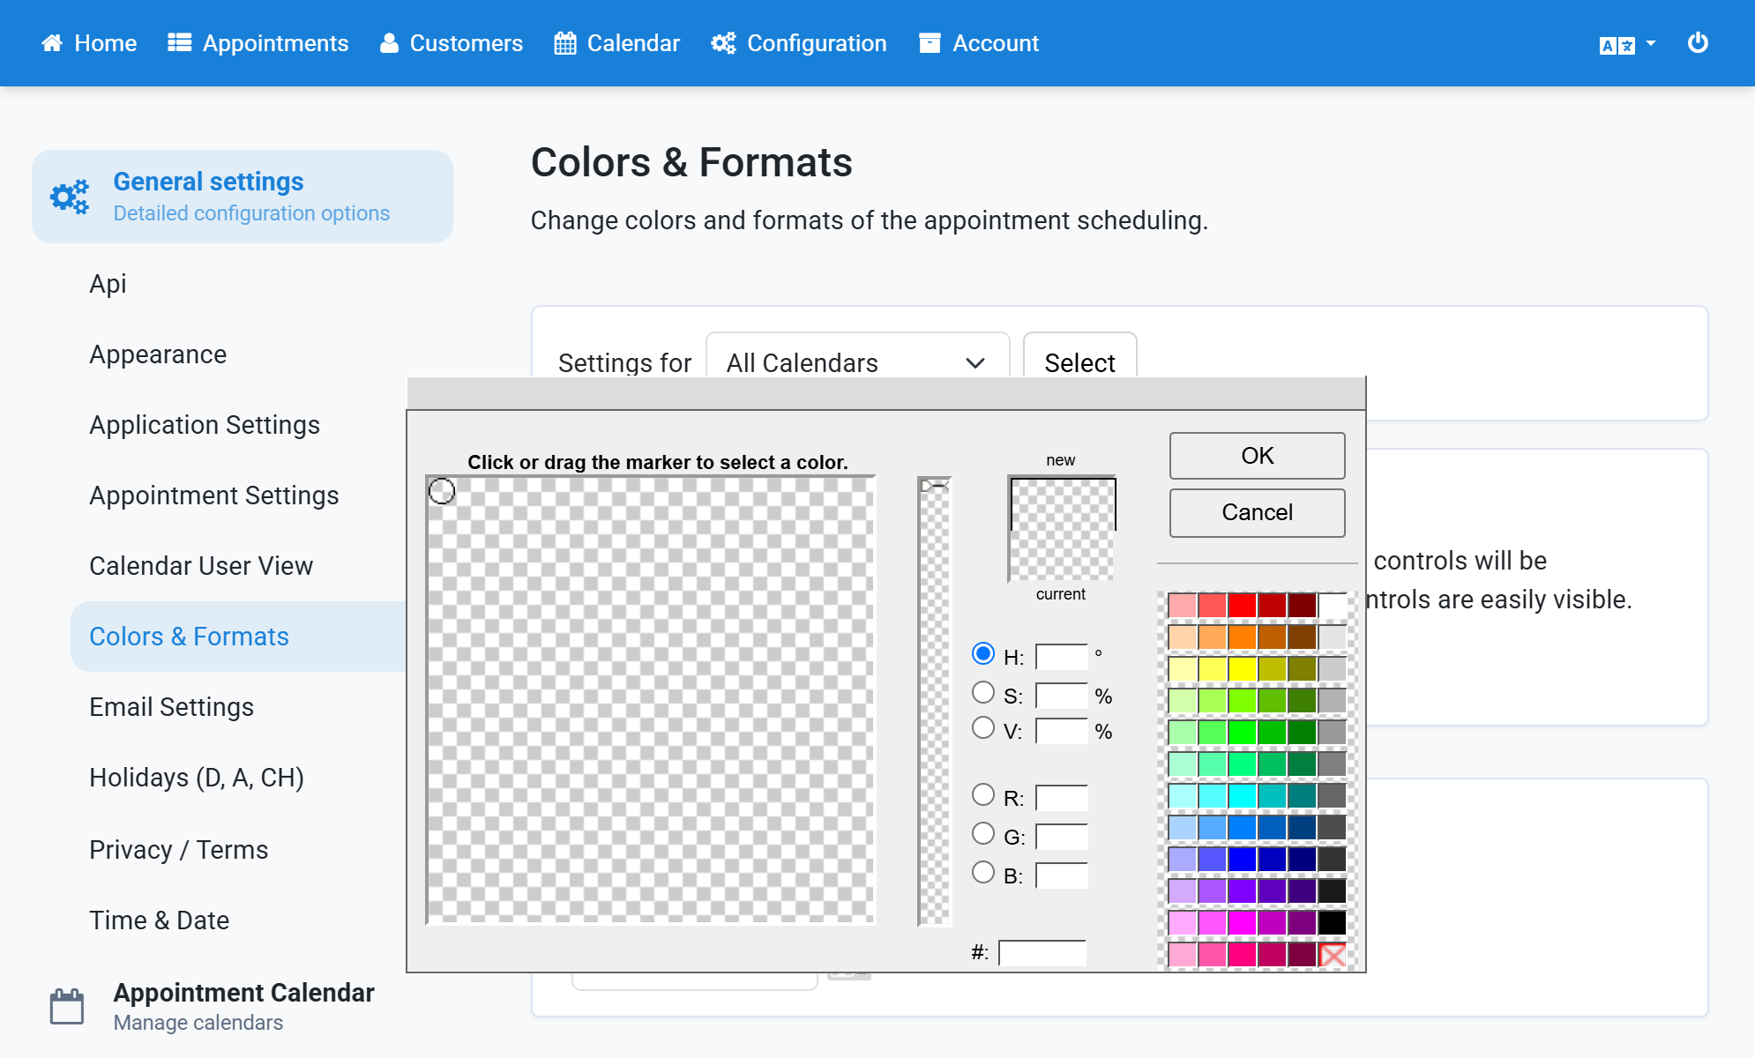1755x1058 pixels.
Task: Open the All Calendars dropdown
Action: (857, 355)
